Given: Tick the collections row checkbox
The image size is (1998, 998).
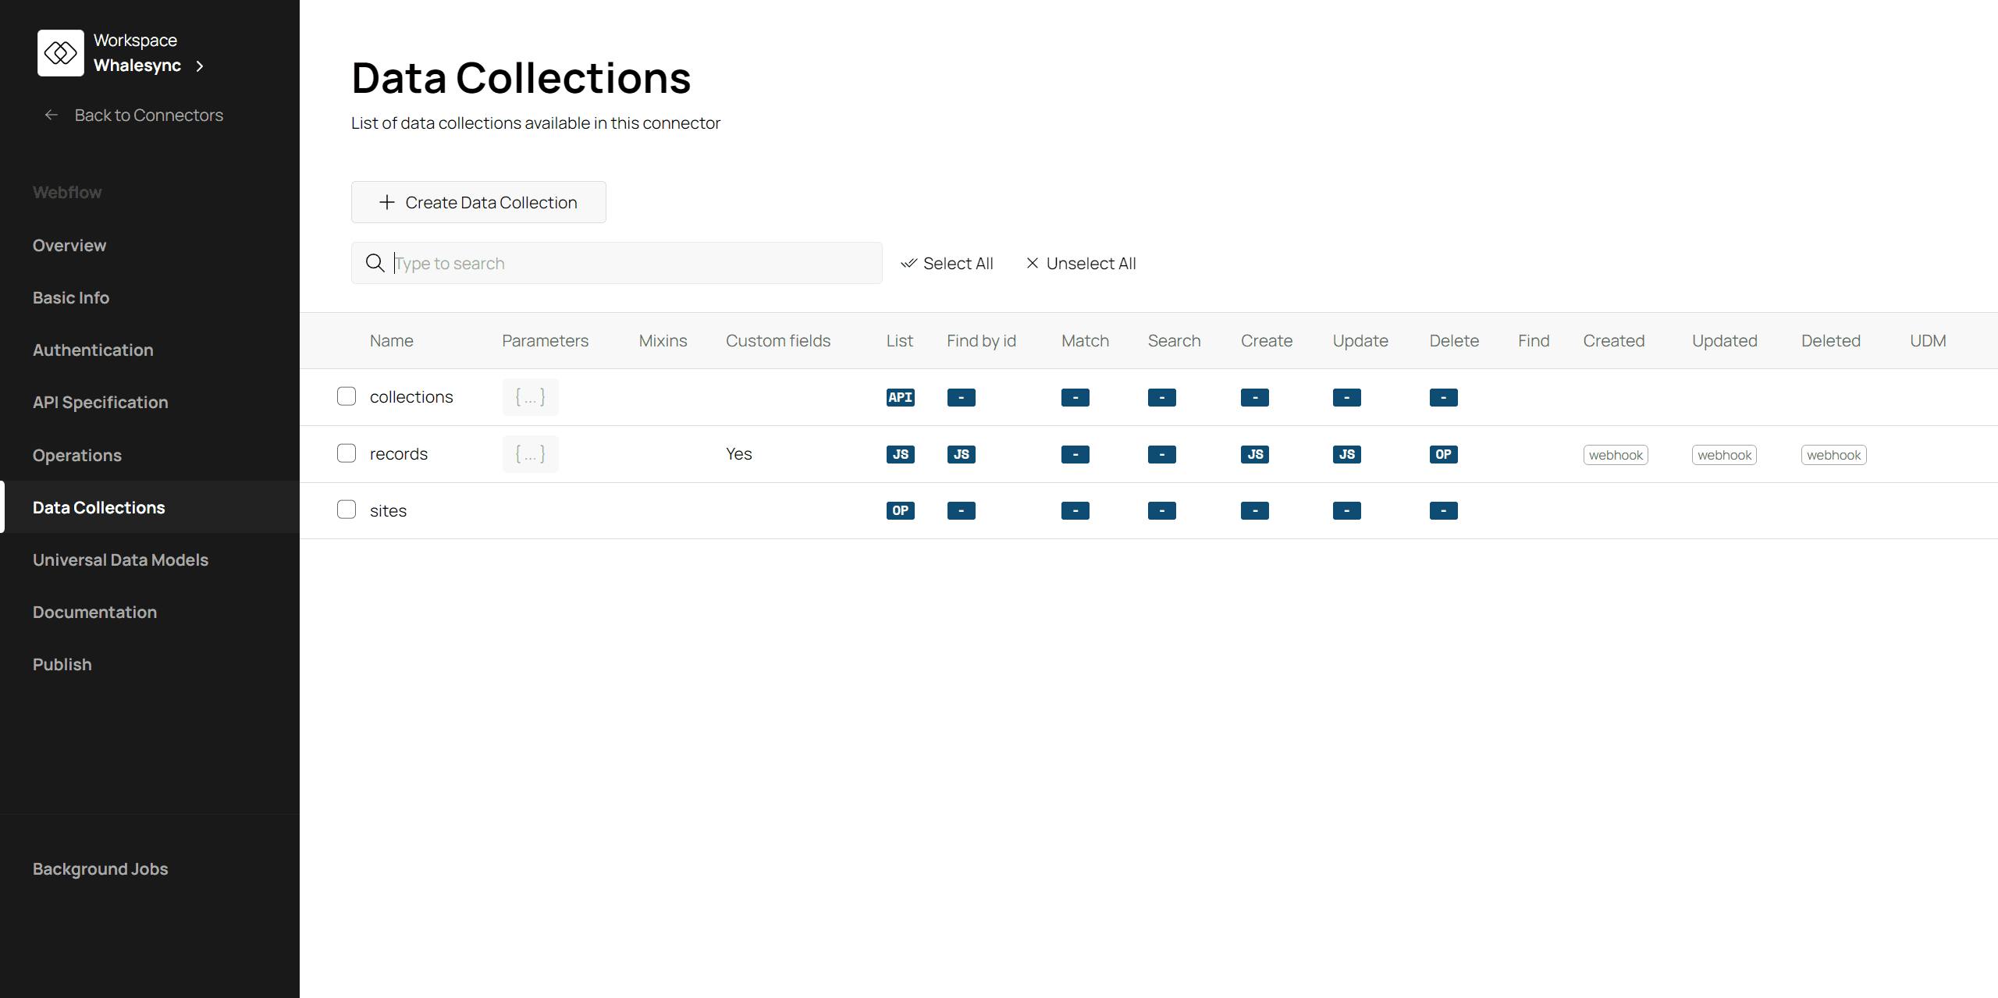Looking at the screenshot, I should tap(347, 396).
